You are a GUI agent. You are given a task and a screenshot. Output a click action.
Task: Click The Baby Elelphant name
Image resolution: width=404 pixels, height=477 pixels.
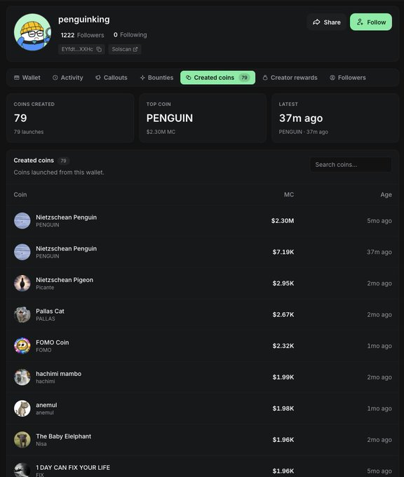click(x=63, y=436)
